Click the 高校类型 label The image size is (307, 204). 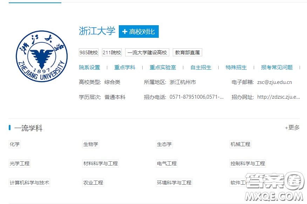point(90,82)
